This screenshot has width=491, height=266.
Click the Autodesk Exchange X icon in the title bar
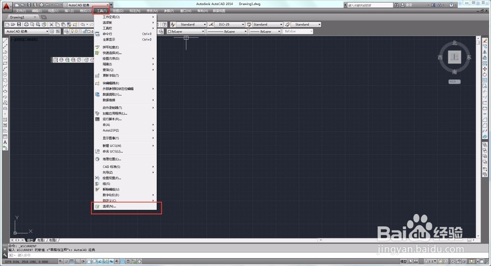pos(434,5)
